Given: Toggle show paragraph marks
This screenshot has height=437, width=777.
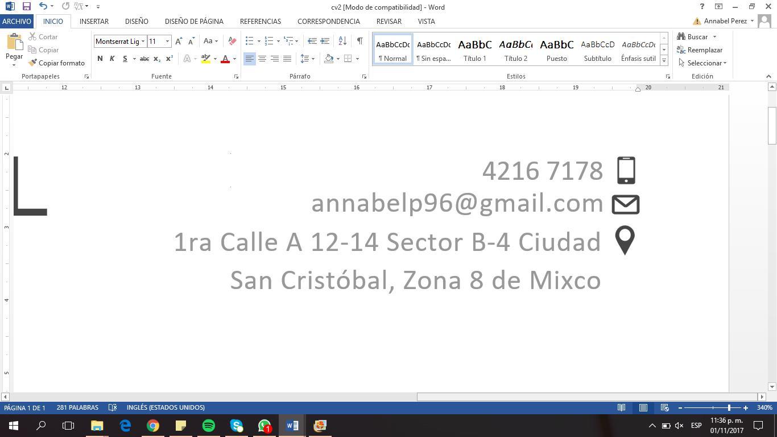Looking at the screenshot, I should click(x=359, y=41).
